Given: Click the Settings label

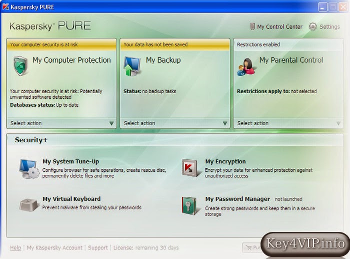Looking at the screenshot, I should (329, 27).
